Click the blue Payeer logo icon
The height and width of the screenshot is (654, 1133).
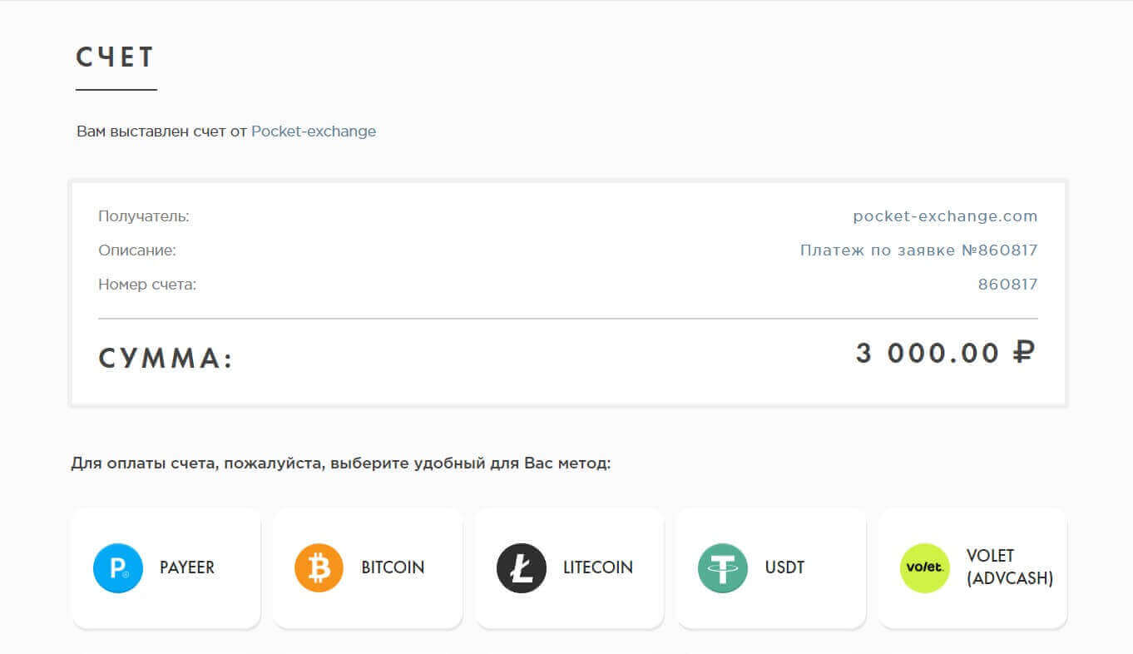(118, 568)
